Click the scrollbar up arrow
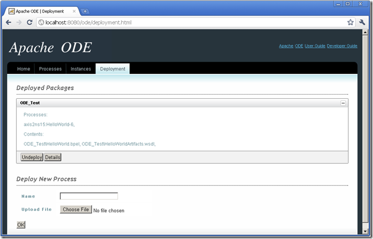Screen dimensions: 373x239 pos(365,32)
